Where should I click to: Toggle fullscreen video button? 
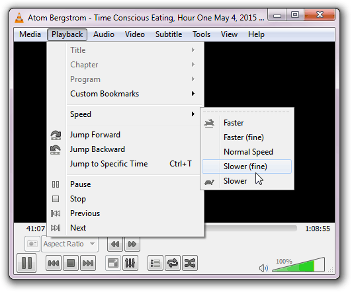point(113,263)
